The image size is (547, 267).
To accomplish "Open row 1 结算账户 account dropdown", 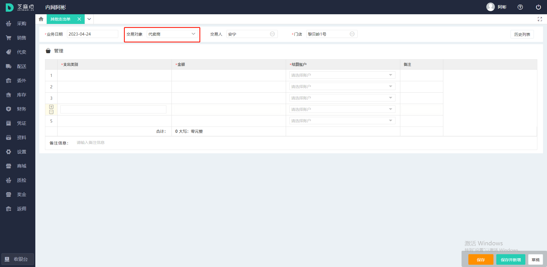I will tap(342, 75).
